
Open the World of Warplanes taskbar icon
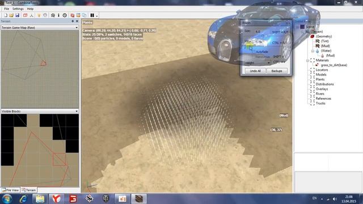coord(90,199)
